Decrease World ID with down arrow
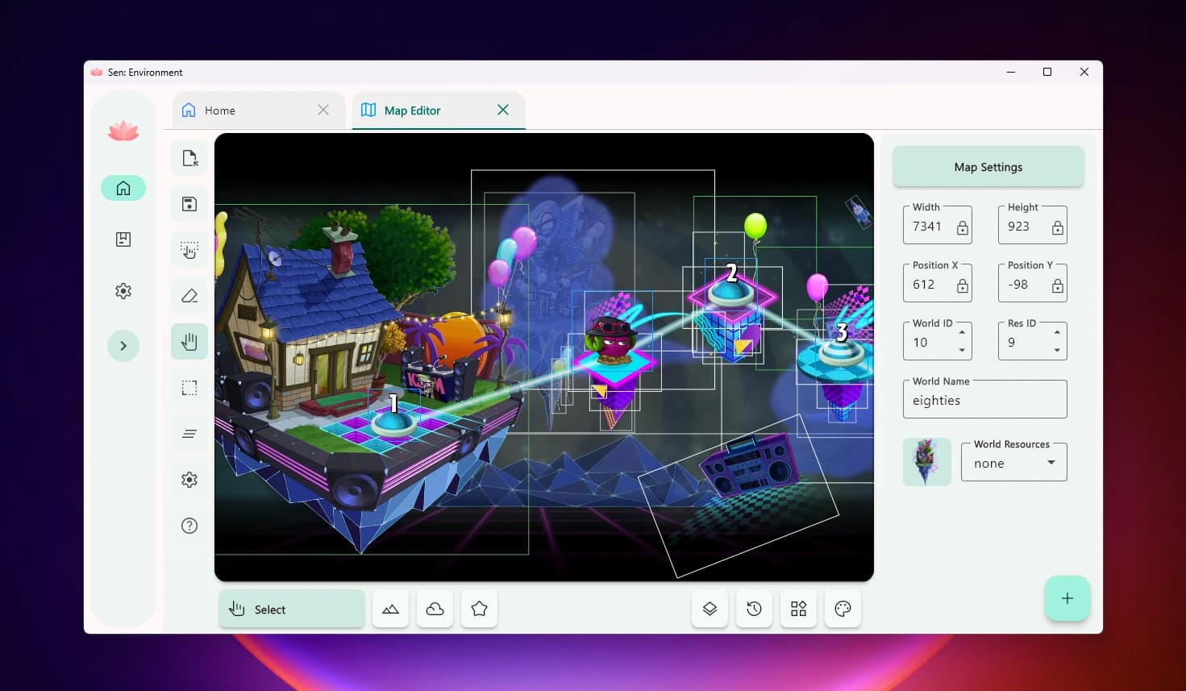 (962, 351)
